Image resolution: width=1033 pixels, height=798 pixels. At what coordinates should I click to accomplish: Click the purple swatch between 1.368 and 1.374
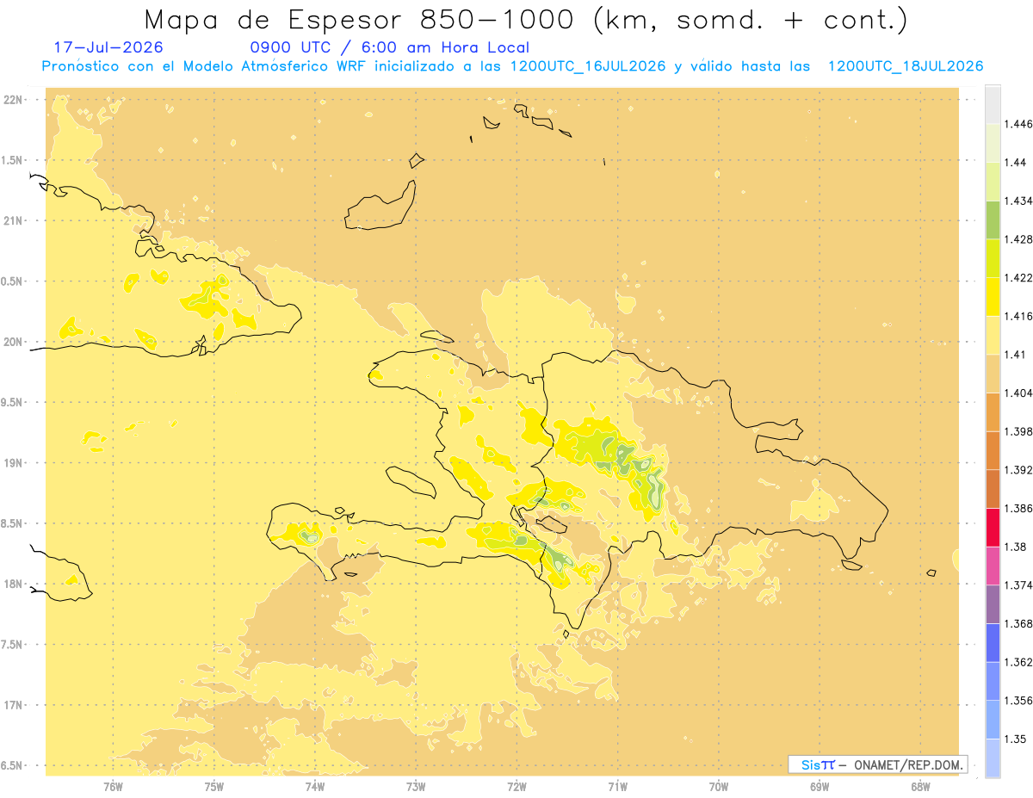point(993,604)
